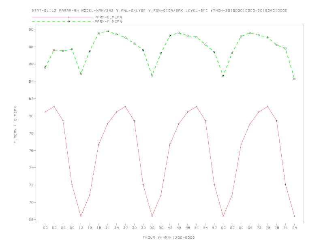The height and width of the screenshot is (248, 321).
Task: Click the y-axis label 86
Action: pos(31,64)
